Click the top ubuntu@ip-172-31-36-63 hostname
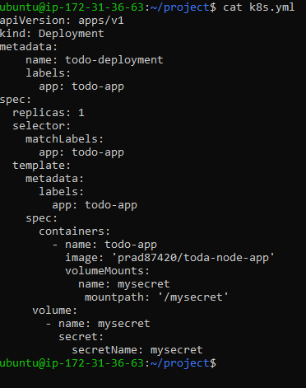Screen dimensions: 306x388 [72, 7]
